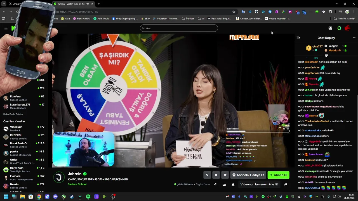Bookmark this page with the star icon
The width and height of the screenshot is (358, 201).
tap(234, 12)
